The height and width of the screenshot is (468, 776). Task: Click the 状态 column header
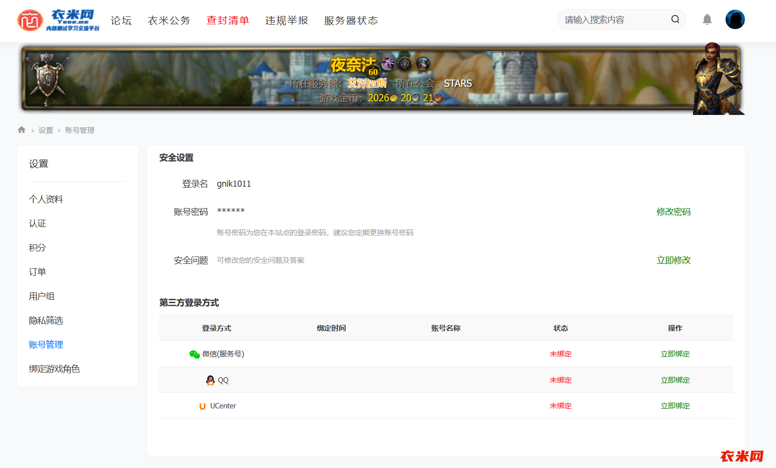pos(561,328)
